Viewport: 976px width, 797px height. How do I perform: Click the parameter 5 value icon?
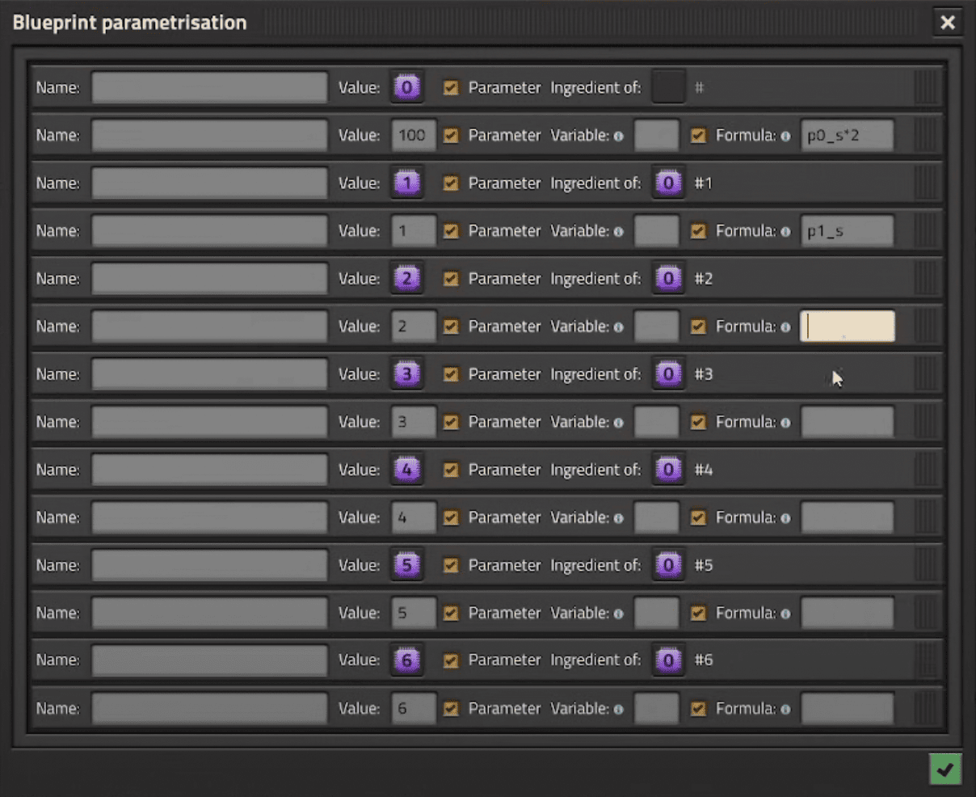(407, 564)
